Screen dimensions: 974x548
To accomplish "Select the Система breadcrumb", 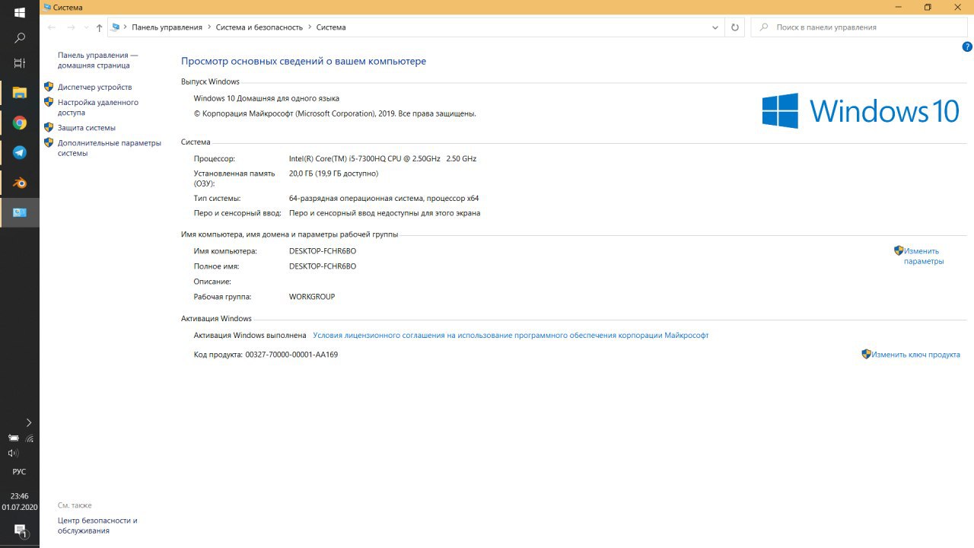I will (x=331, y=27).
